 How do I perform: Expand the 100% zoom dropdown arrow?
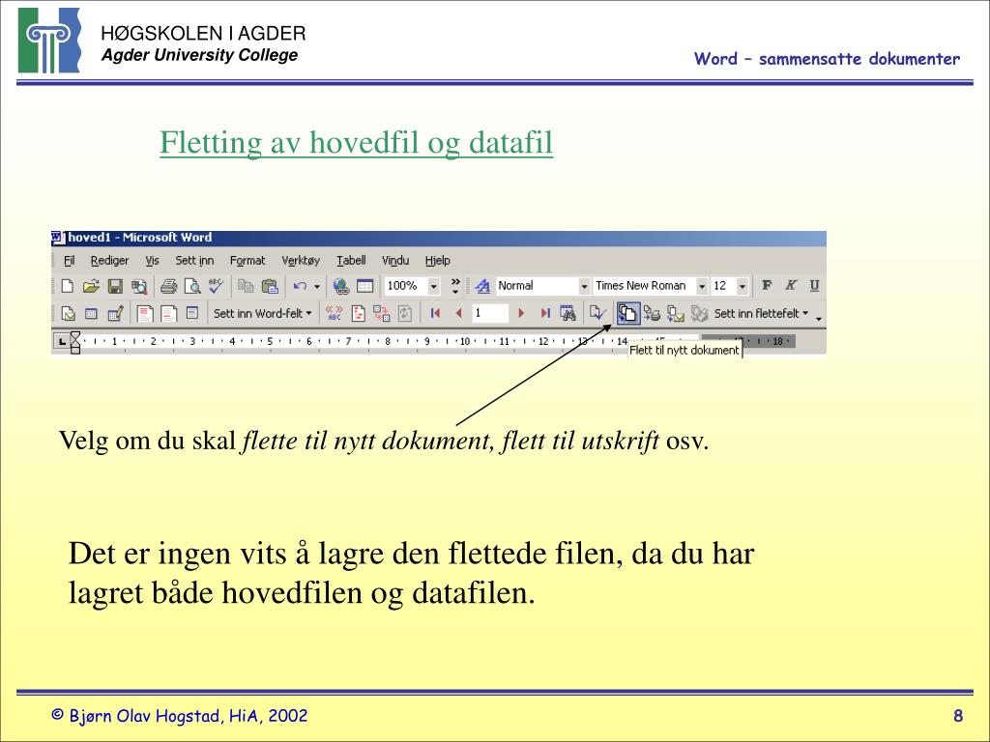click(434, 286)
